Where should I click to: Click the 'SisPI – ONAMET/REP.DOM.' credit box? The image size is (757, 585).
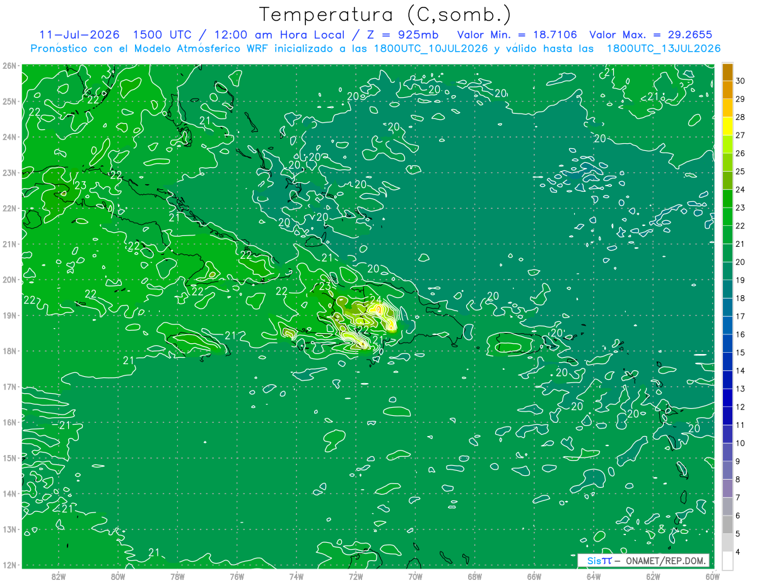[643, 560]
